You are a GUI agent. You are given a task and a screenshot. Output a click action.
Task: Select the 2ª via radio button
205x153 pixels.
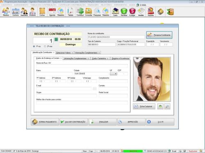click(45, 47)
